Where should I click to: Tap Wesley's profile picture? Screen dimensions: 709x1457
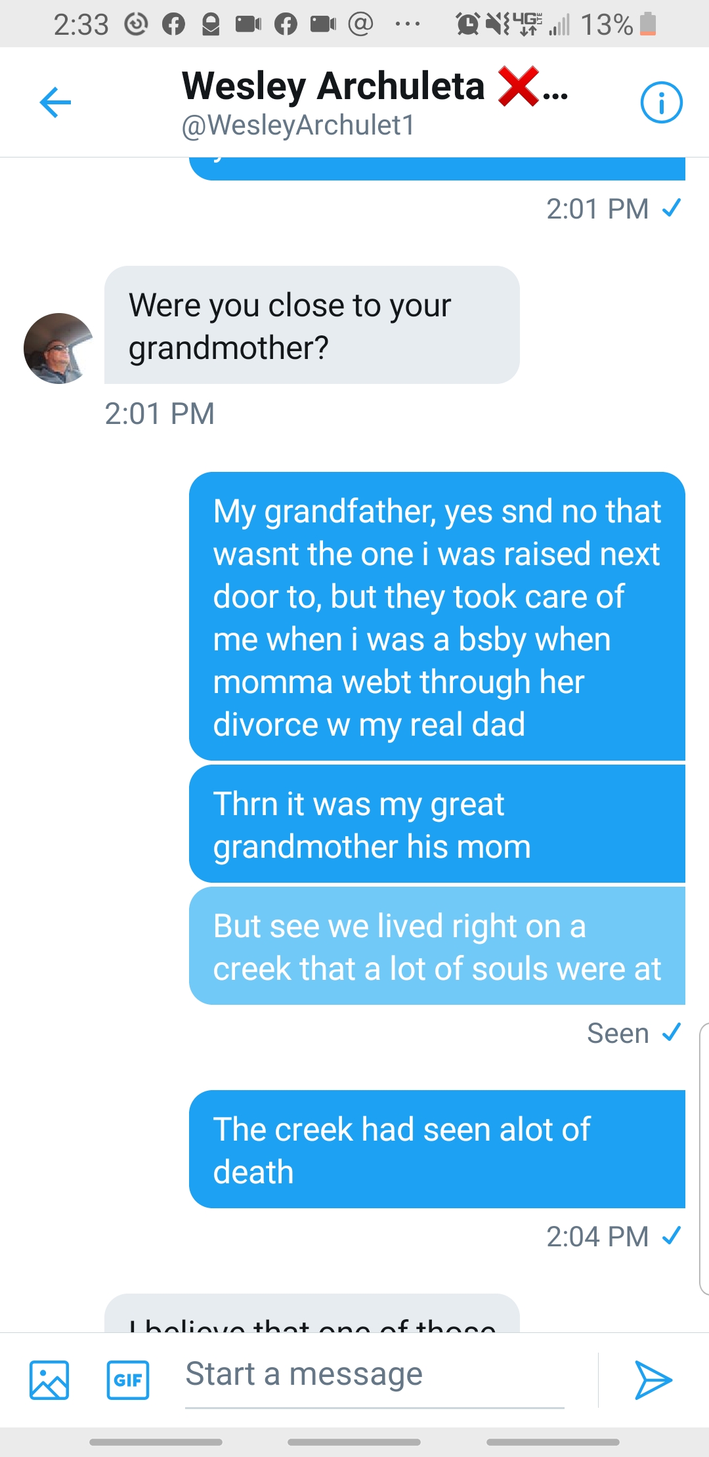pyautogui.click(x=58, y=348)
